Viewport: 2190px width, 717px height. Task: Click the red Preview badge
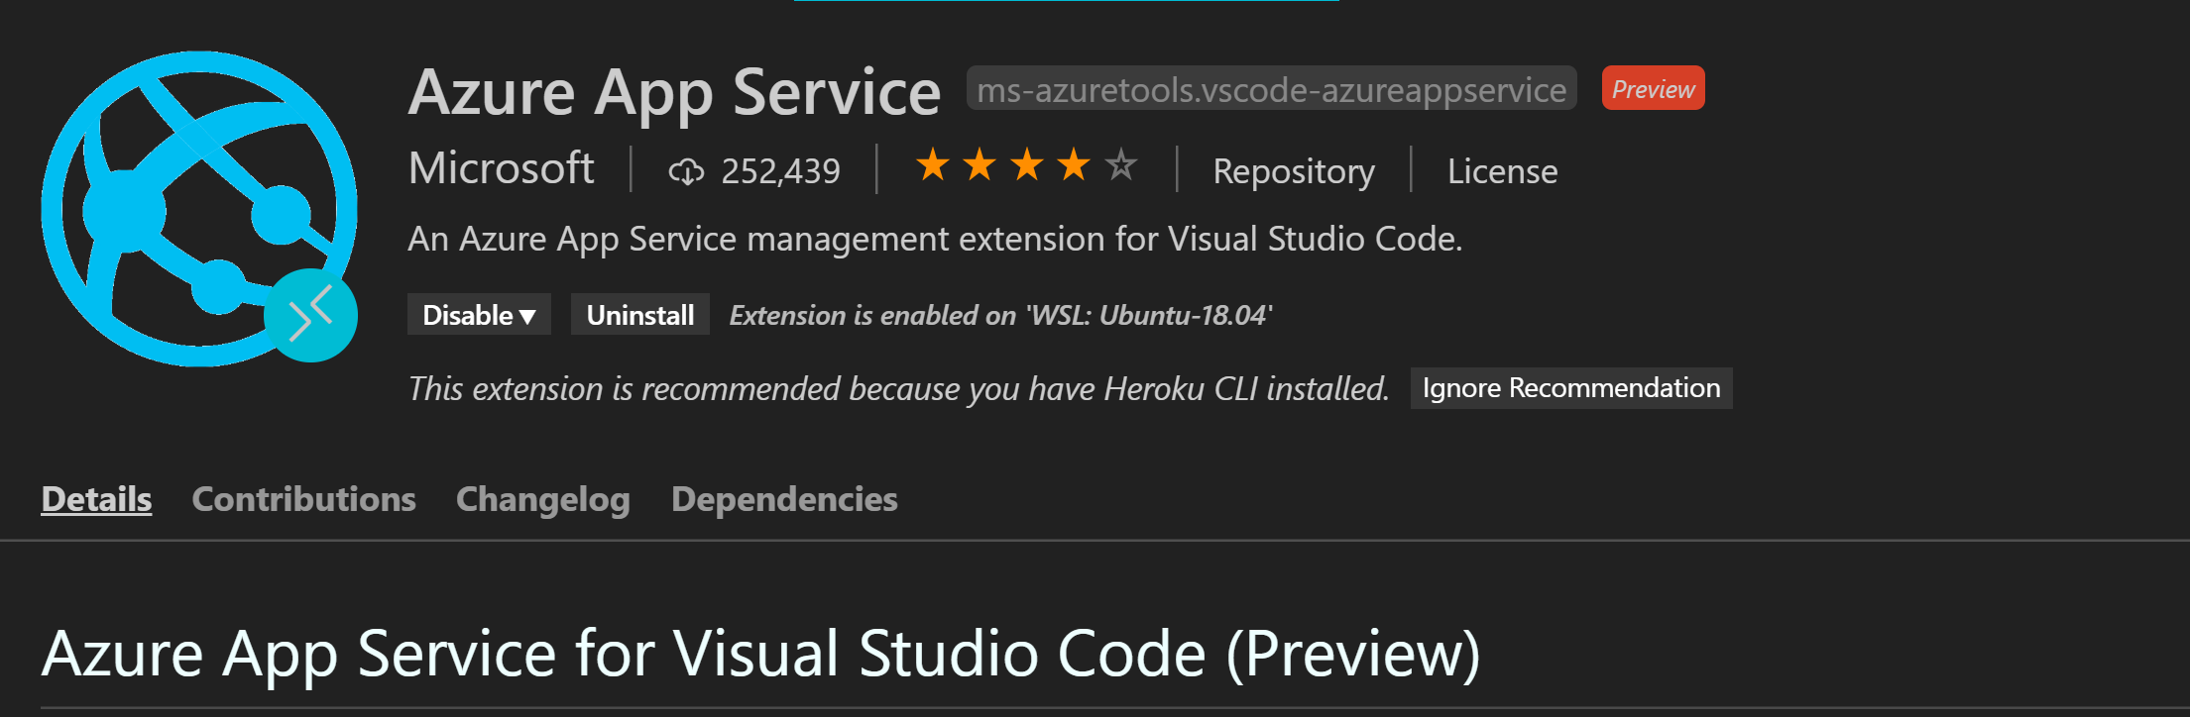[1653, 88]
